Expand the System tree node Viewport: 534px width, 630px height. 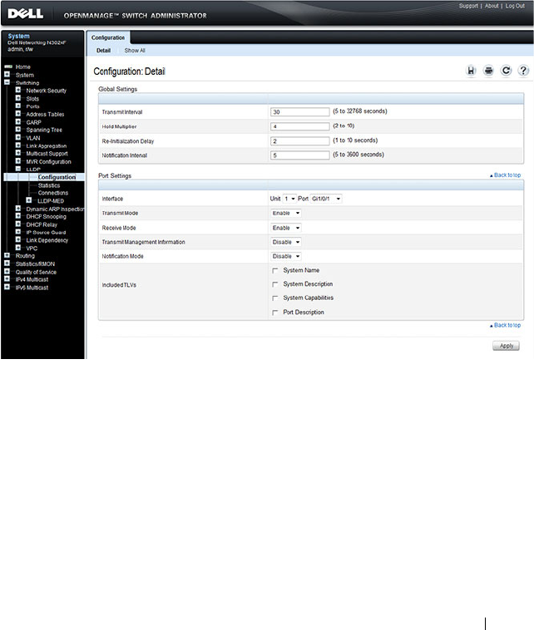[x=7, y=74]
